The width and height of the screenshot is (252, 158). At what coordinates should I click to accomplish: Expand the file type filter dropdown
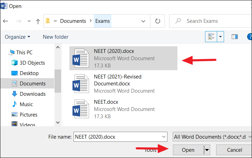click(211, 137)
